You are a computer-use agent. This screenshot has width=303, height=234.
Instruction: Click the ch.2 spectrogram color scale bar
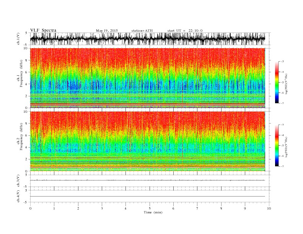click(277, 145)
